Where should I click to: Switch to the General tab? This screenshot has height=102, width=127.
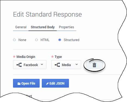point(21,27)
